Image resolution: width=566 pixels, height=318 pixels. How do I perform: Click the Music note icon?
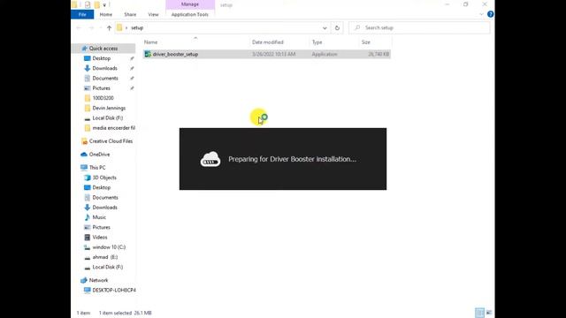tap(87, 217)
